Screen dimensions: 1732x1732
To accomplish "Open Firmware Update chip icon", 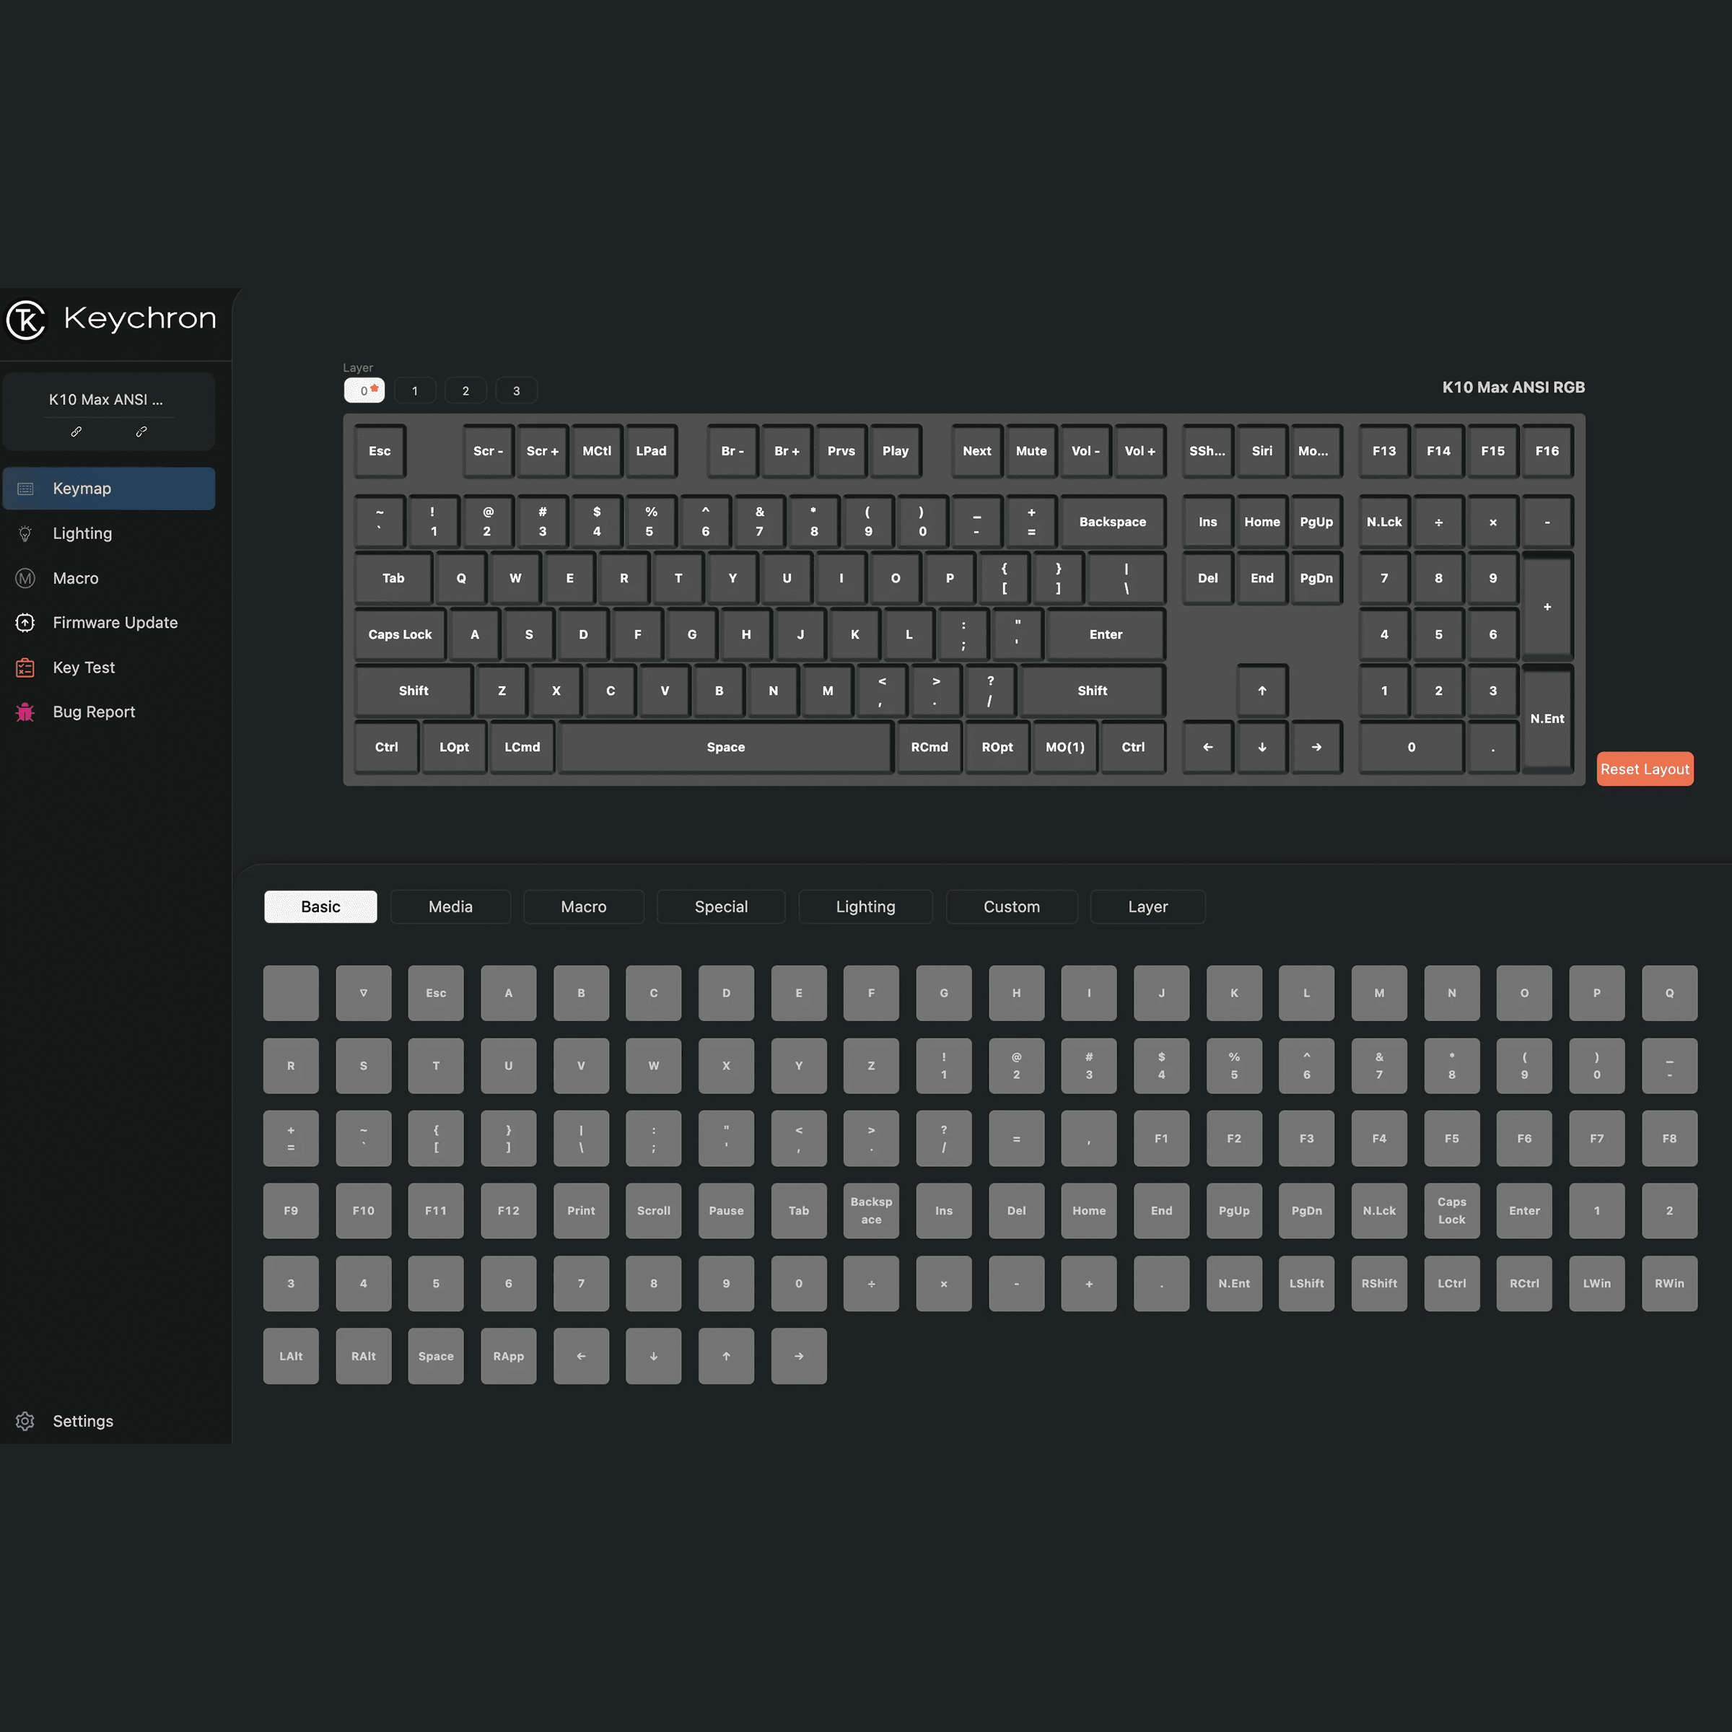I will click(25, 622).
